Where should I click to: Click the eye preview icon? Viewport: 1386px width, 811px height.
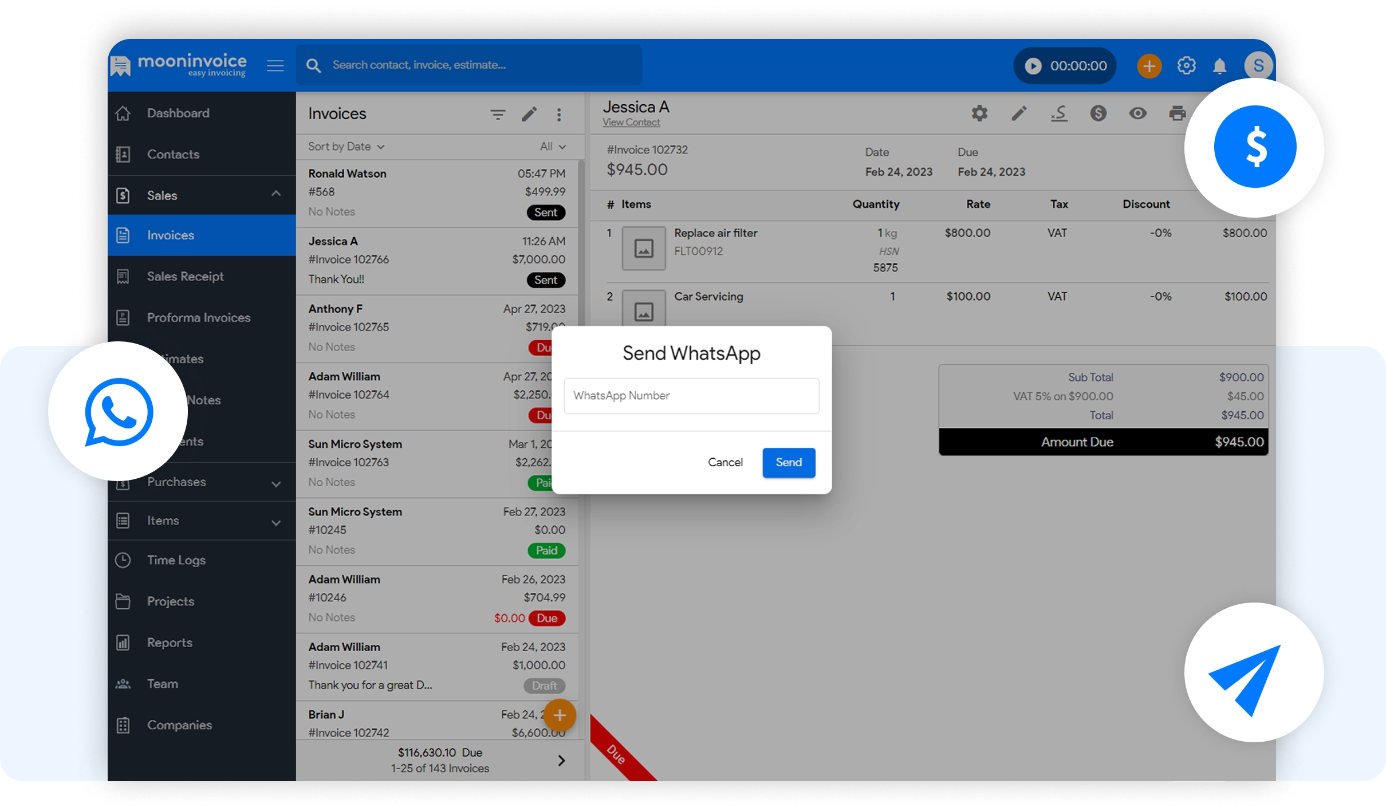pos(1137,113)
